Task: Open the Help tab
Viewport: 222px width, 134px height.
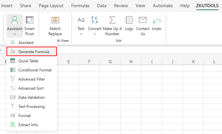Action: pyautogui.click(x=185, y=6)
